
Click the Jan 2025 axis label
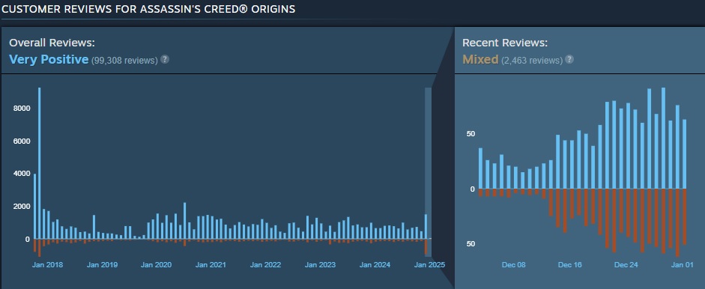[x=429, y=265]
